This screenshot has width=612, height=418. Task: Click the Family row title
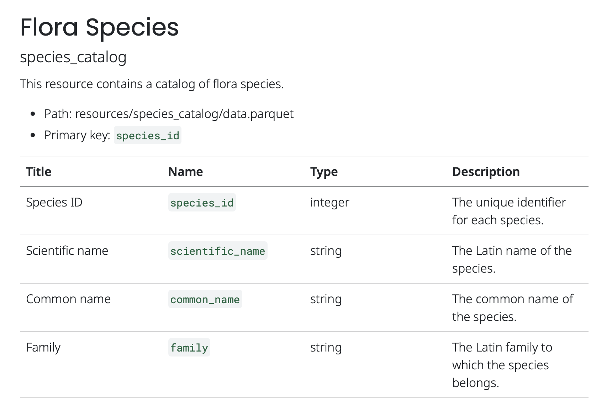(x=43, y=347)
